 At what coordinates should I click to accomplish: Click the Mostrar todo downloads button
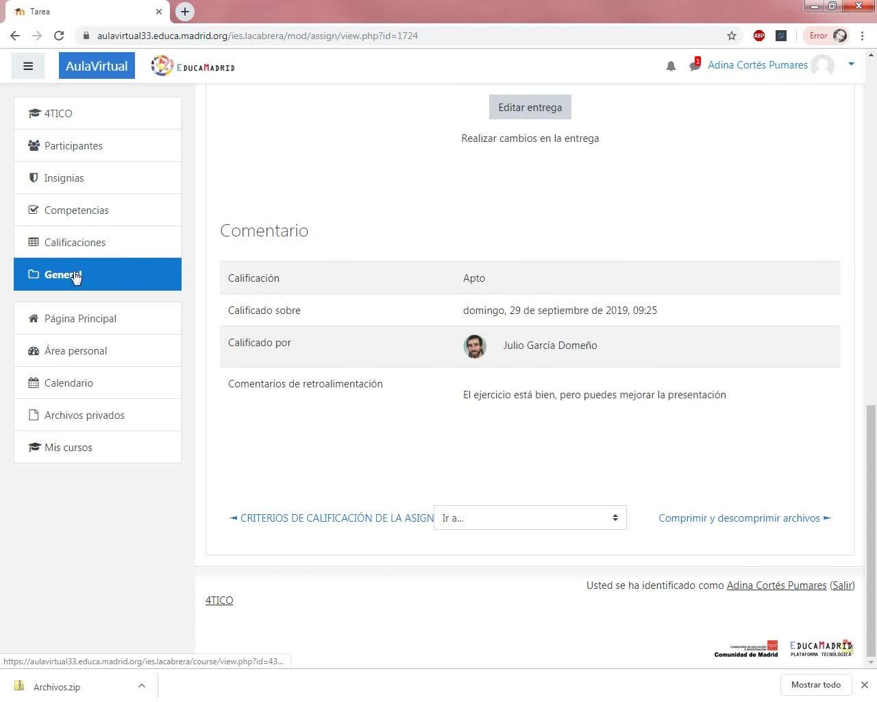(x=815, y=685)
